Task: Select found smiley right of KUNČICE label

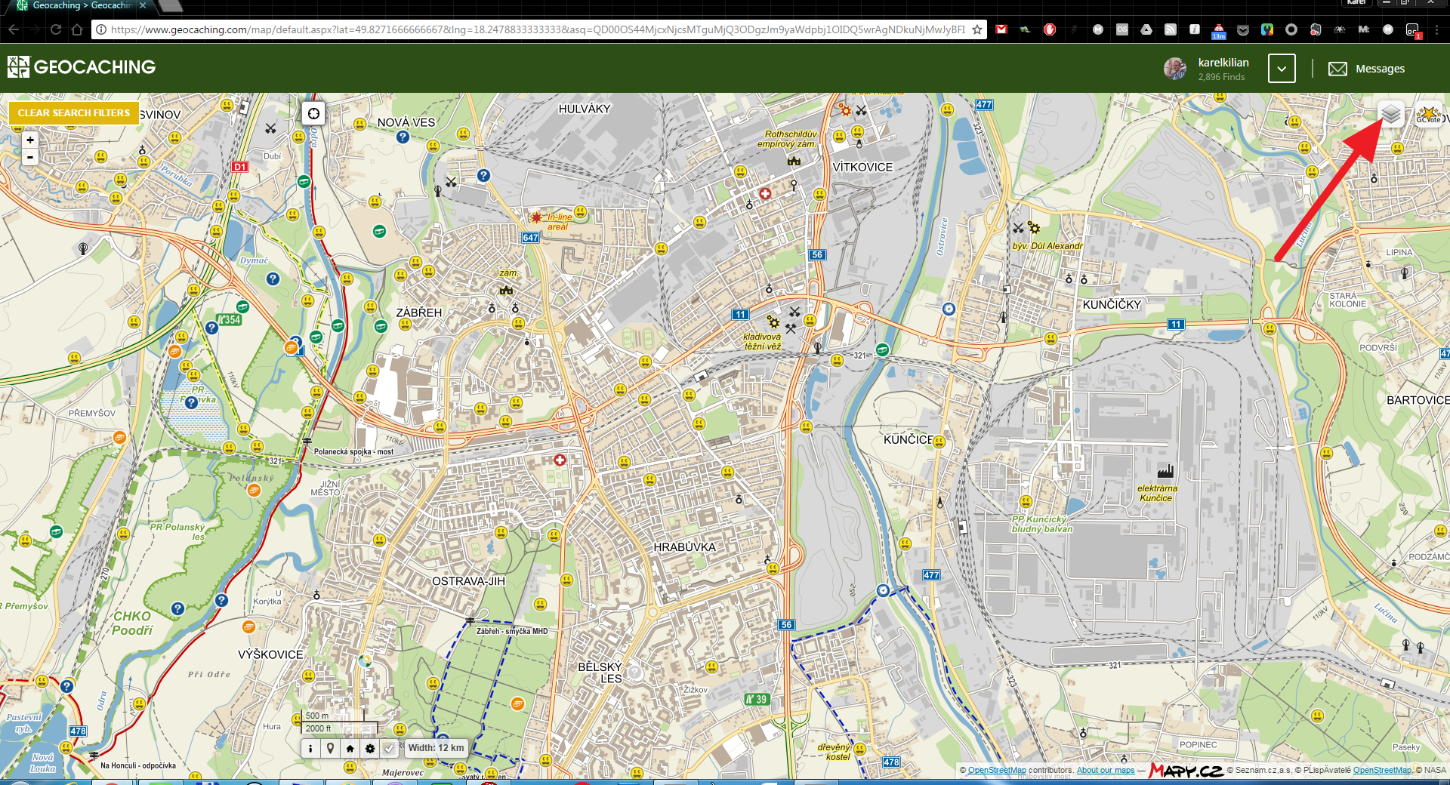Action: point(939,442)
